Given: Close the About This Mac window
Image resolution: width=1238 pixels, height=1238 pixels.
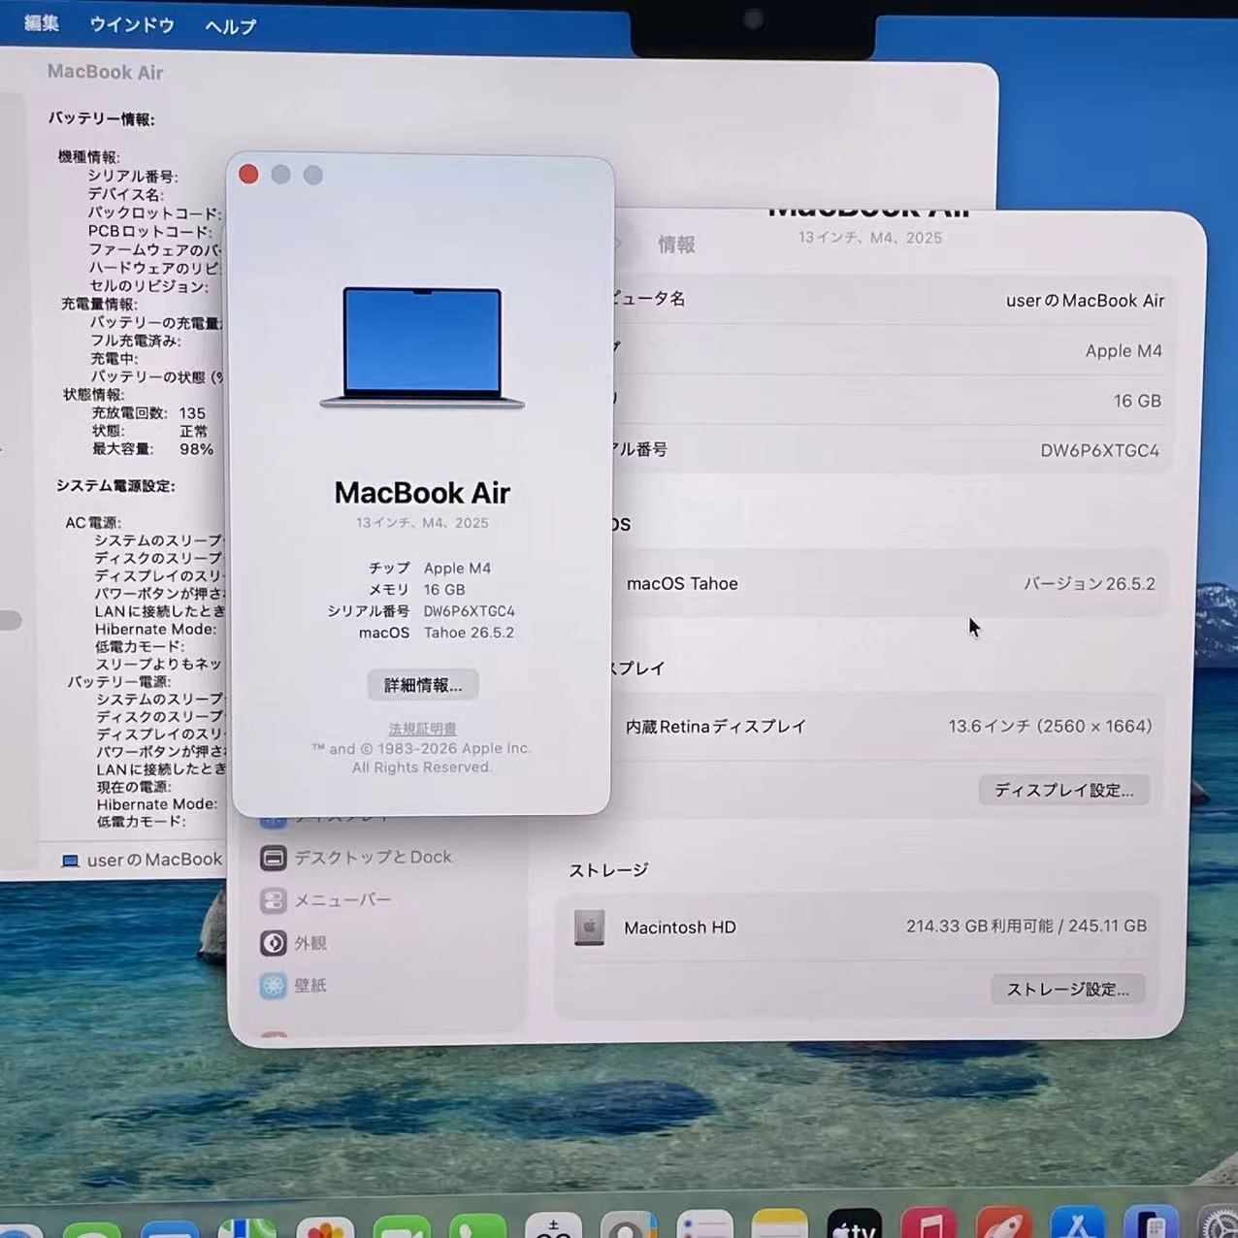Looking at the screenshot, I should 248,174.
